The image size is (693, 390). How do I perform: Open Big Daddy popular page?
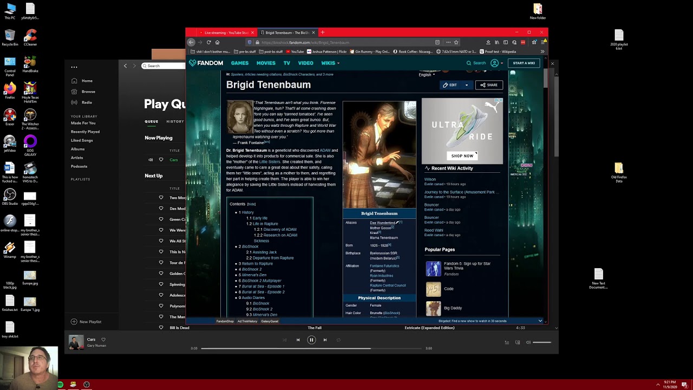(453, 308)
